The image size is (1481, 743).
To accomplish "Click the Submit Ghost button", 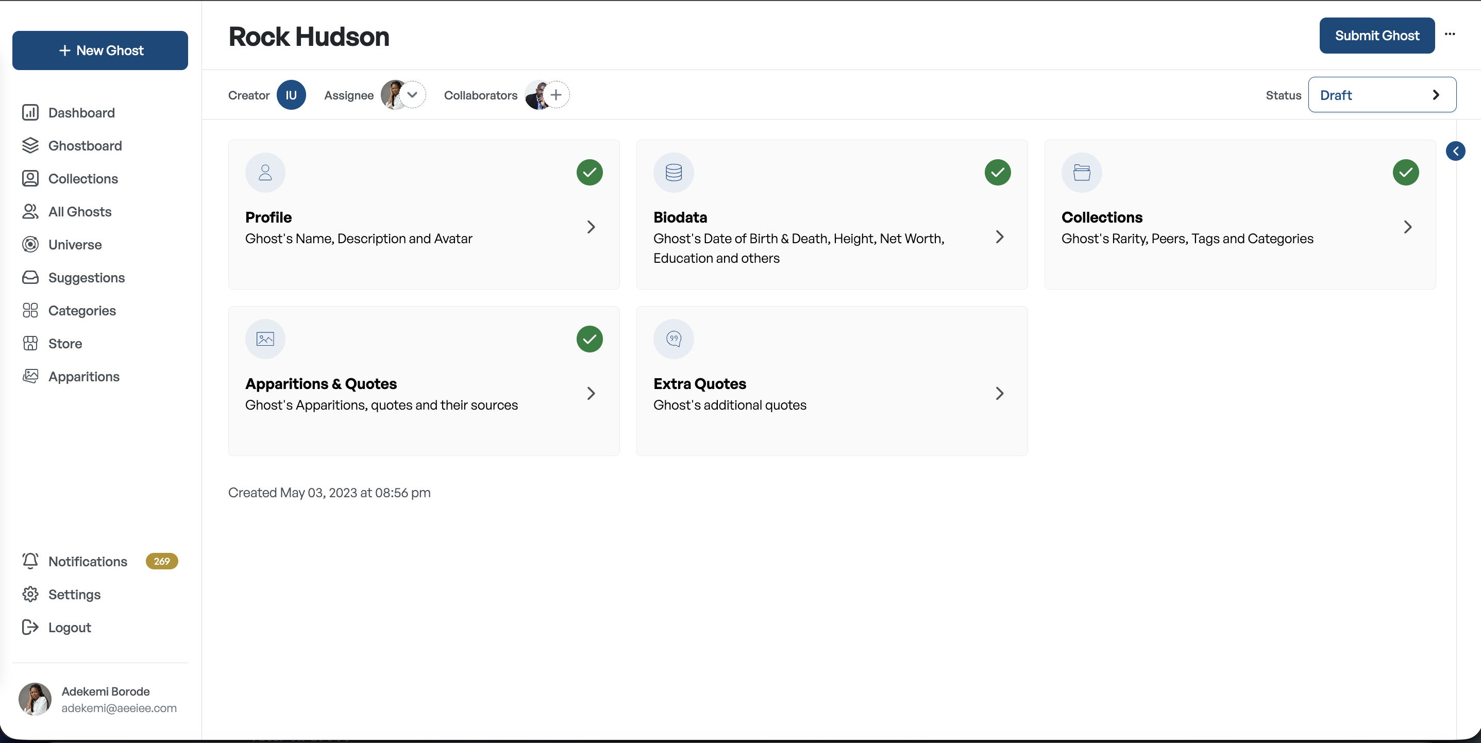I will click(x=1377, y=36).
